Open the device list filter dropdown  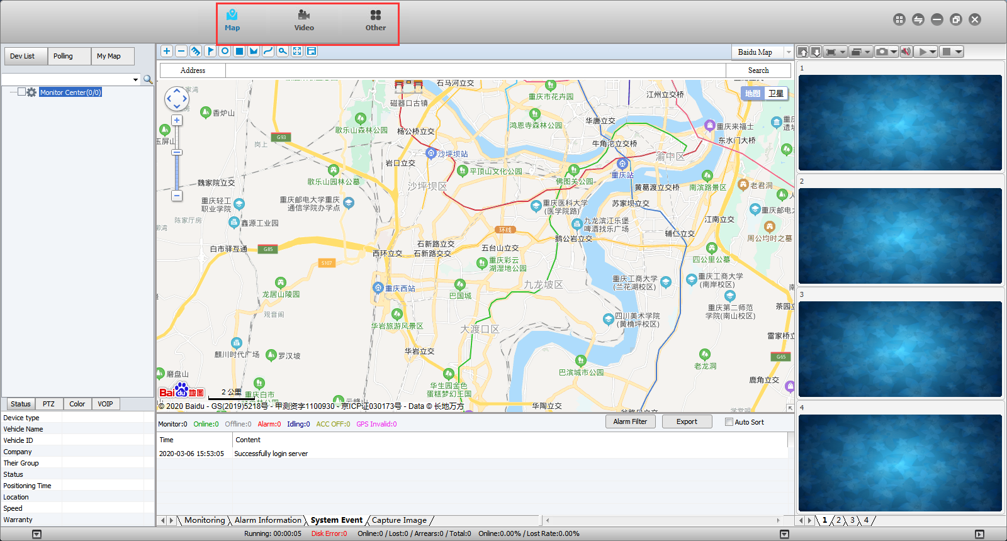pyautogui.click(x=135, y=80)
